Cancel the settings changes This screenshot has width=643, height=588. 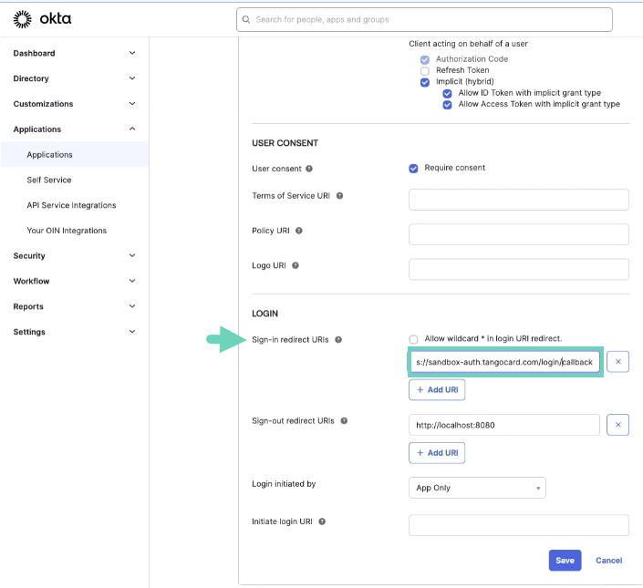click(x=609, y=560)
